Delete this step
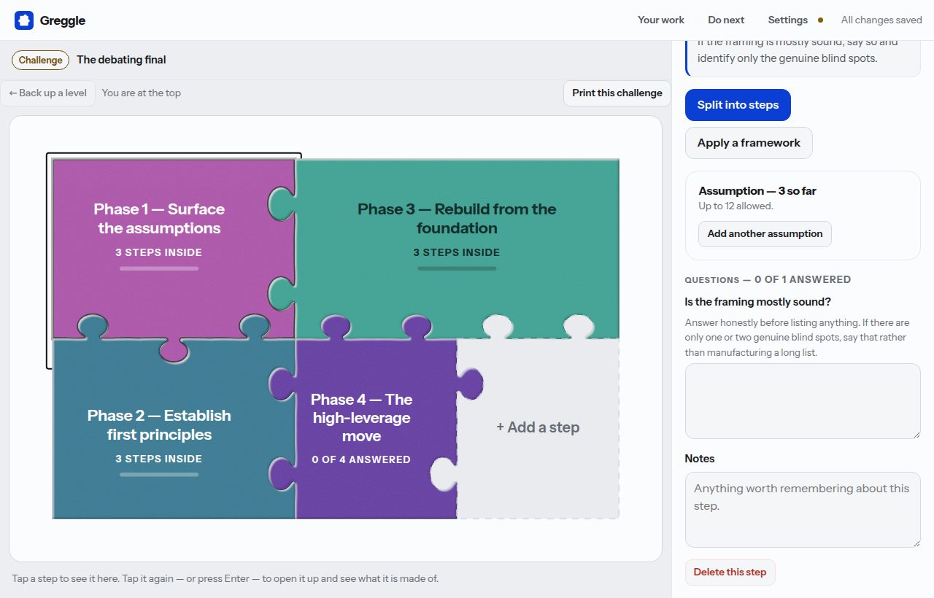The image size is (934, 598). point(730,572)
